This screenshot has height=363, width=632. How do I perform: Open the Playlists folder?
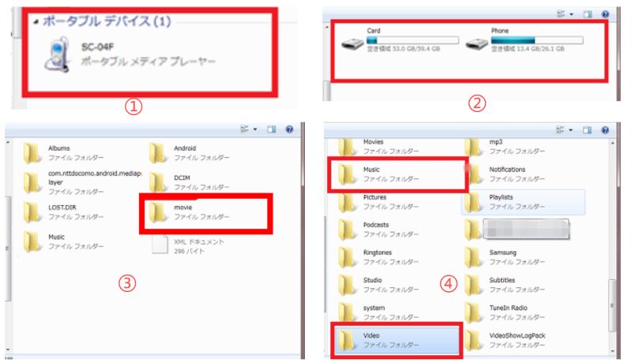[523, 202]
